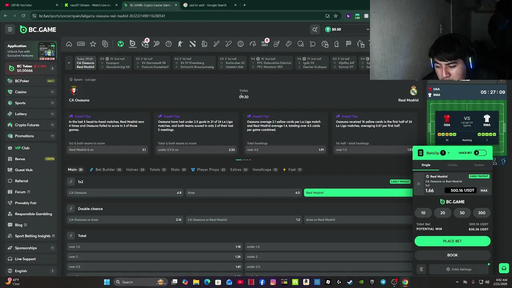Select the green soccer ball sport icon
Image resolution: width=512 pixels, height=288 pixels.
pos(120,44)
